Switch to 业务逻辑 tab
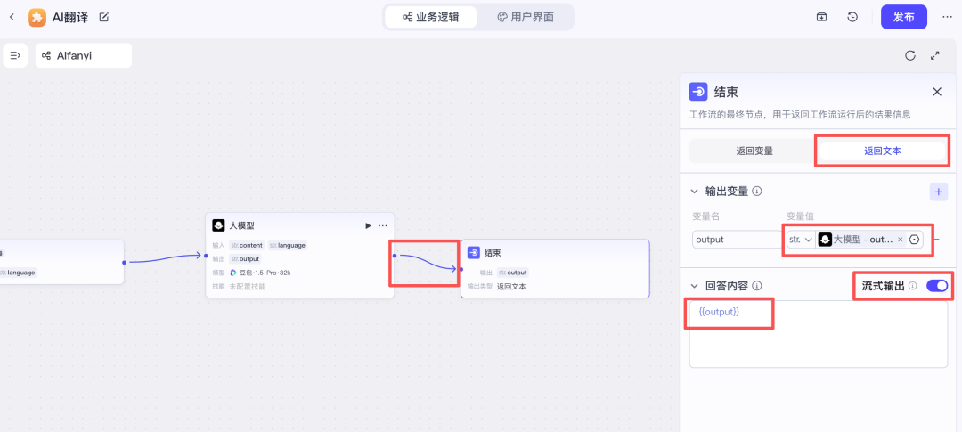The image size is (962, 432). [x=431, y=17]
